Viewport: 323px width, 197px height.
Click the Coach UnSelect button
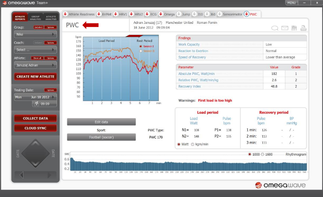38,43
